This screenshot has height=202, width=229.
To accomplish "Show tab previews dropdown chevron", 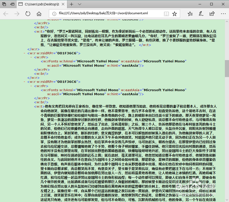I will tap(79, 4).
